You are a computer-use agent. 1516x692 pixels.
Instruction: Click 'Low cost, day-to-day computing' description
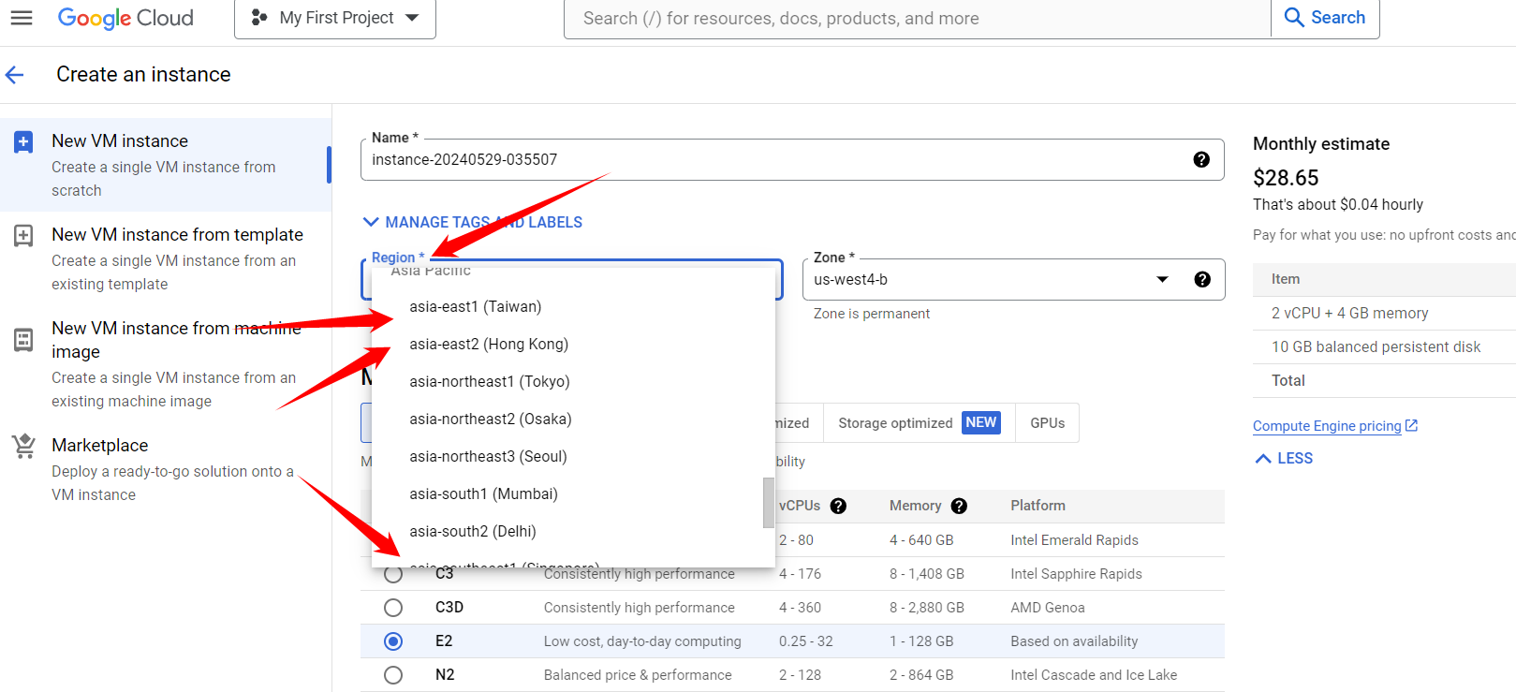tap(642, 641)
